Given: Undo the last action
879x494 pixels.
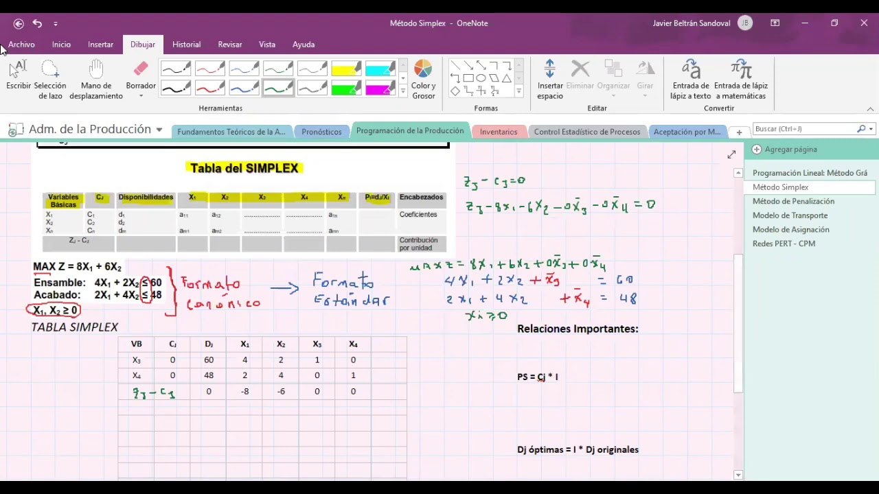Looking at the screenshot, I should pos(38,23).
